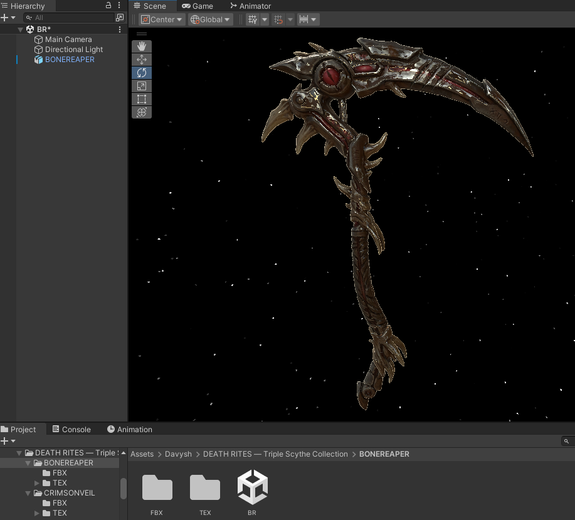Open the Center pivot mode dropdown
Viewport: 575px width, 520px height.
[161, 19]
